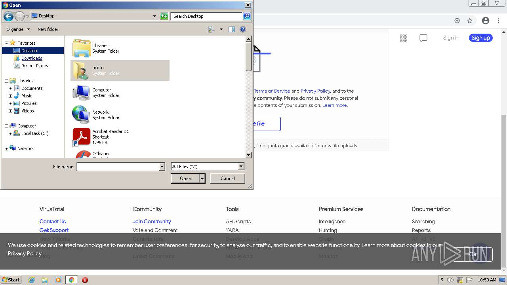
Task: Open File Explorer from the taskbar
Action: (x=45, y=280)
